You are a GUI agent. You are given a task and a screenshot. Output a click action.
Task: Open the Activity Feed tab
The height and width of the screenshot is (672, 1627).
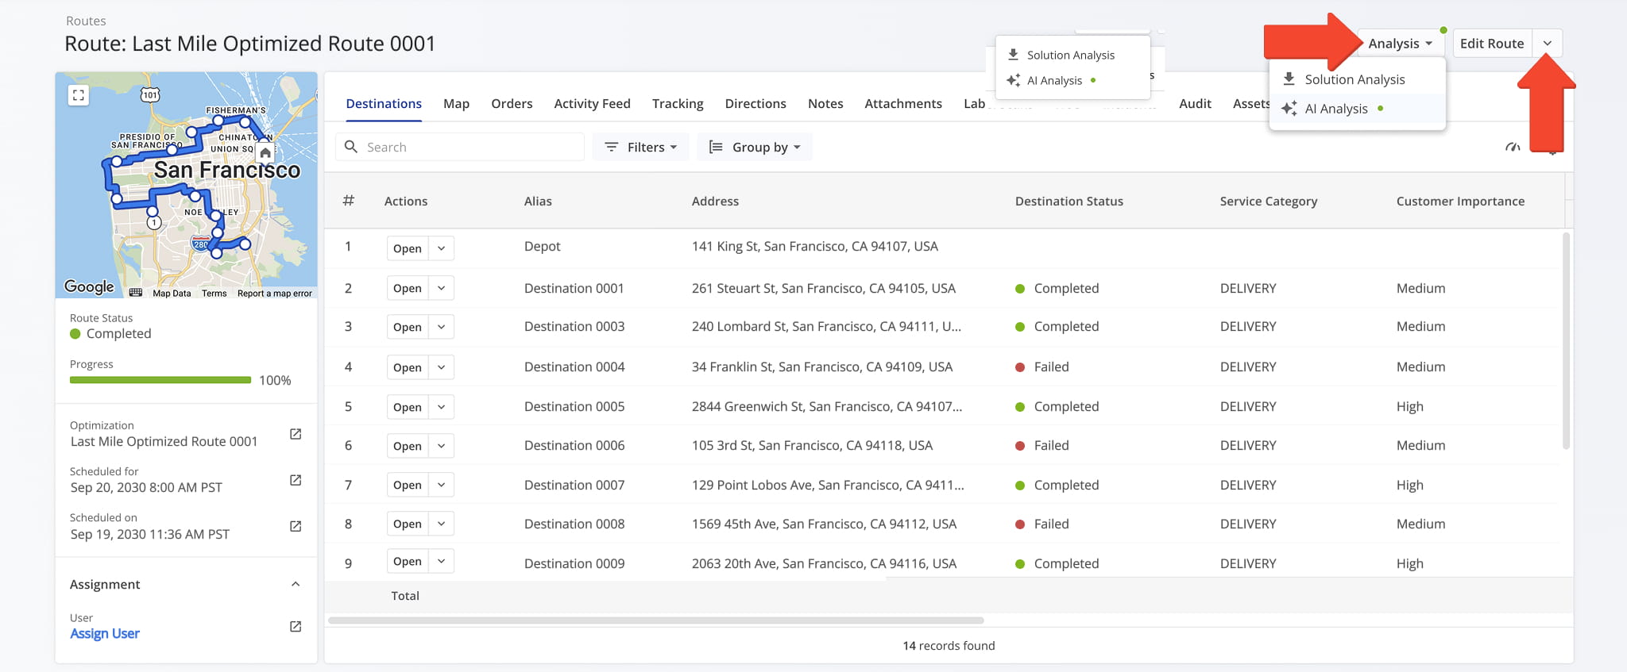point(592,104)
